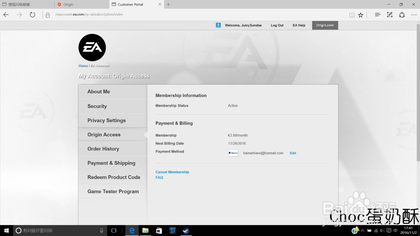Open Windows Store from taskbar
This screenshot has width=420, height=236.
pos(159,231)
